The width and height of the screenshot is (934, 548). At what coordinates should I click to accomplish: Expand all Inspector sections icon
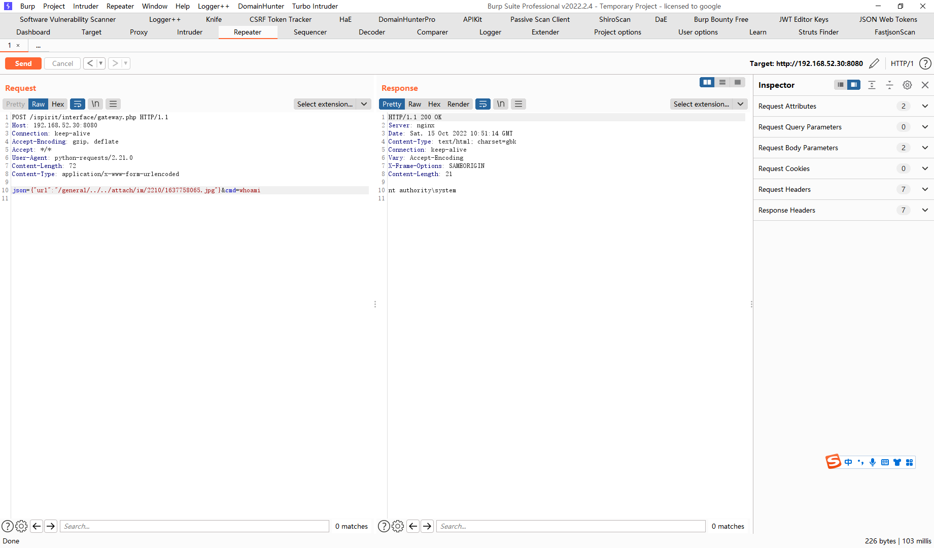(872, 85)
